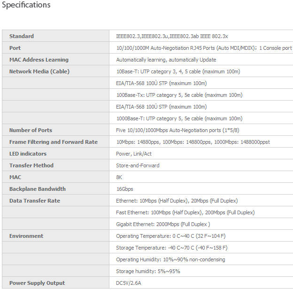
Task: Click the Storage humidity value text
Action: click(148, 271)
